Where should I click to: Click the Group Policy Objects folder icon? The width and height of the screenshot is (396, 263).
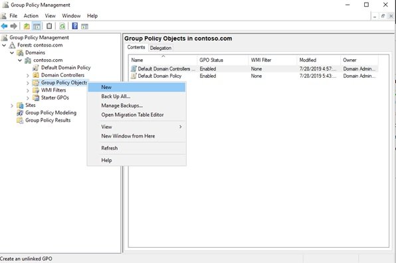coord(36,83)
